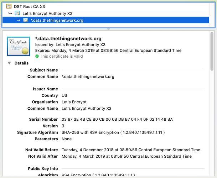Click the Signature Algorithm SHA-256 value
The width and height of the screenshot is (217, 178).
113,132
